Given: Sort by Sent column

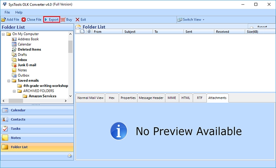Looking at the screenshot, I should pyautogui.click(x=199, y=32).
